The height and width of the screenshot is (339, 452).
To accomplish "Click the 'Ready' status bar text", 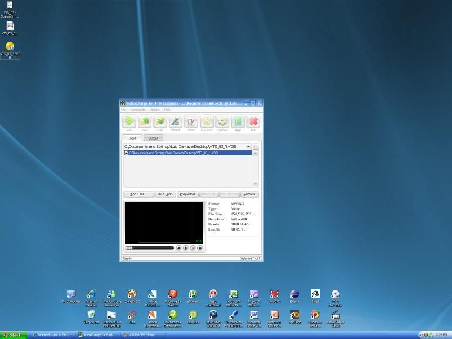I will point(127,259).
